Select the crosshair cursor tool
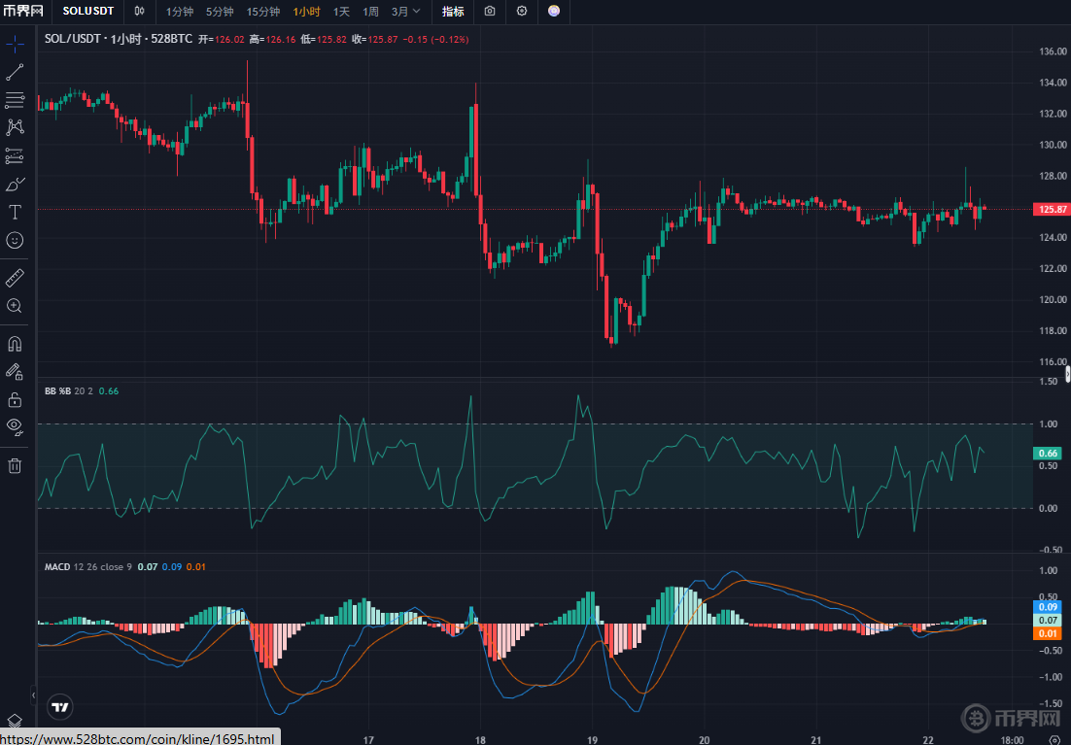The image size is (1071, 745). pos(15,45)
